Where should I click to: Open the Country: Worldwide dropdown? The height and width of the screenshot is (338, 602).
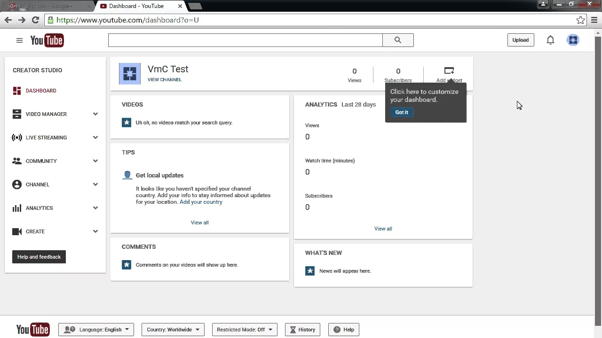(x=173, y=330)
